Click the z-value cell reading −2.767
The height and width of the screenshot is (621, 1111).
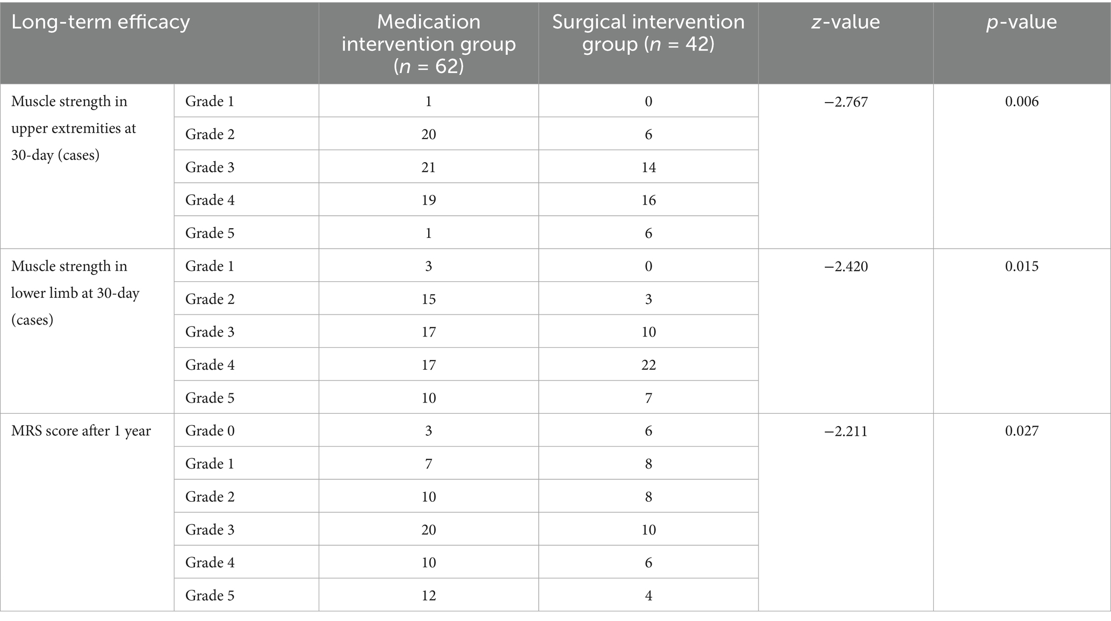[x=846, y=102]
